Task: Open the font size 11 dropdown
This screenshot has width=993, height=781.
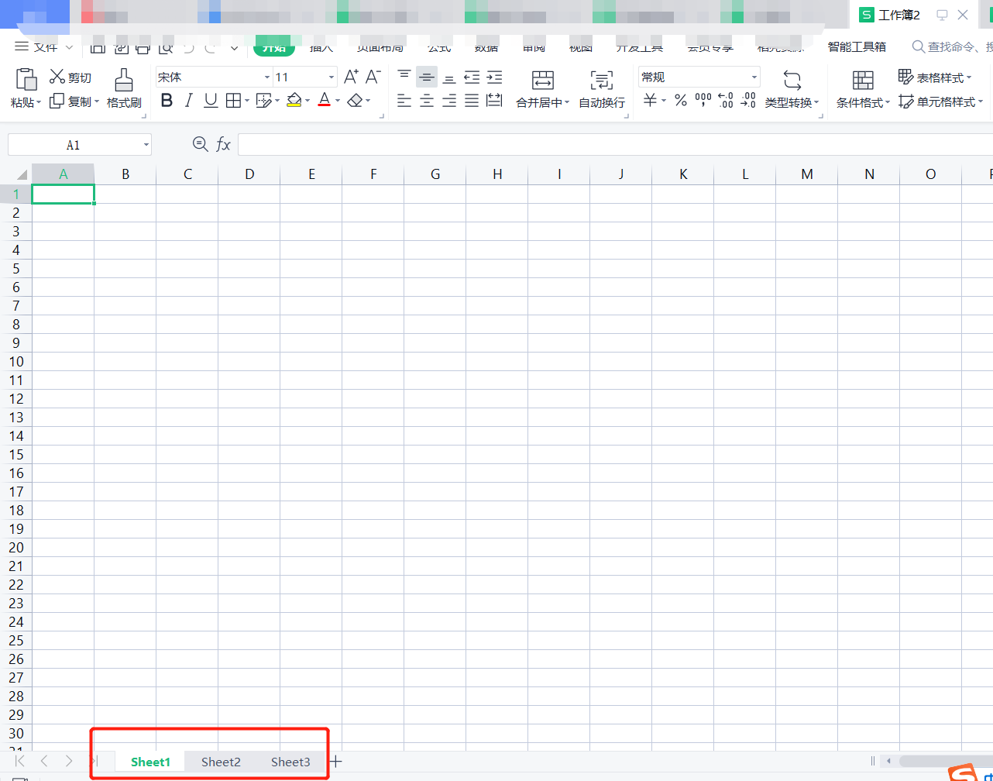Action: [332, 77]
